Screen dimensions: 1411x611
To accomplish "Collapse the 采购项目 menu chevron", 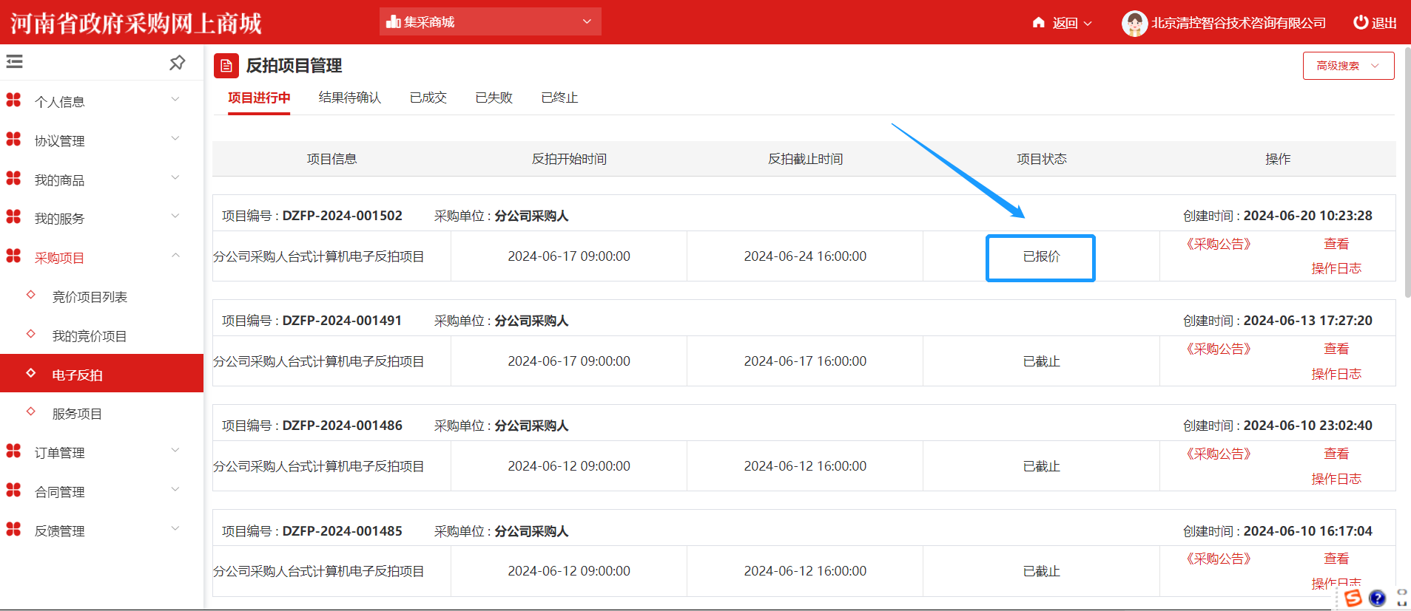I will pyautogui.click(x=175, y=256).
